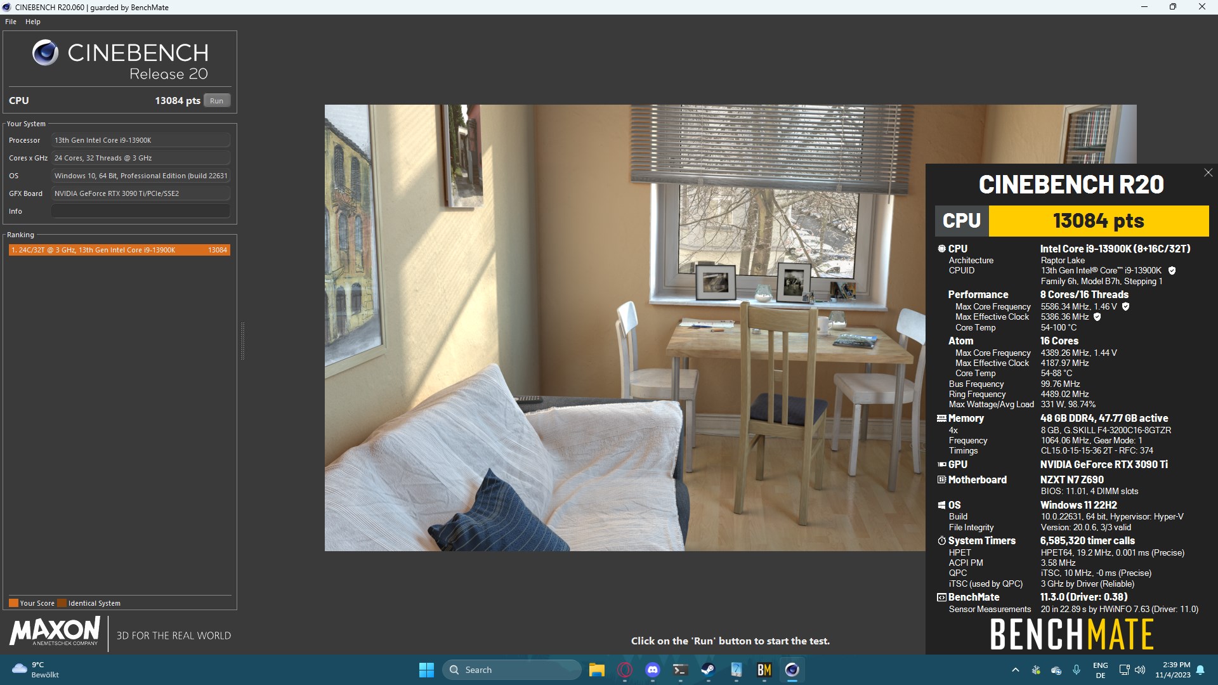
Task: Click the fan control tray icon
Action: (1036, 670)
